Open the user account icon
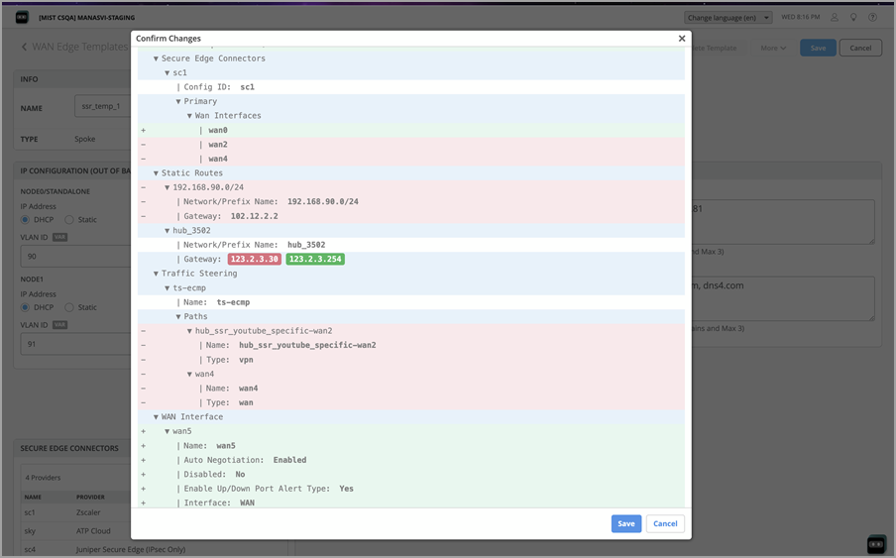896x558 pixels. click(835, 17)
